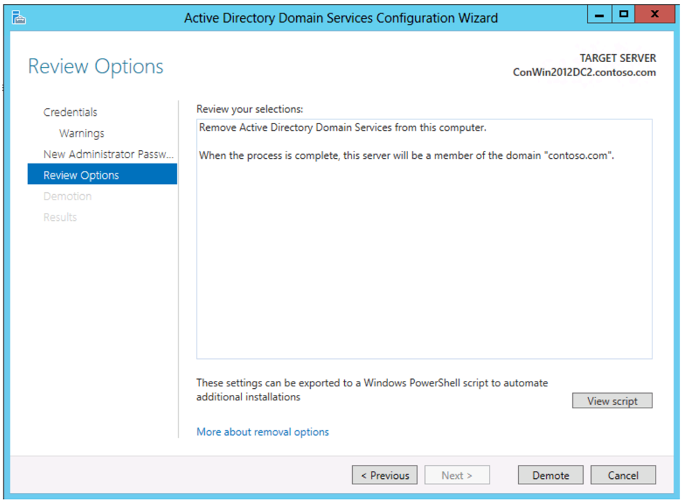Select Warnings step in sidebar
The height and width of the screenshot is (503, 683).
pos(82,133)
